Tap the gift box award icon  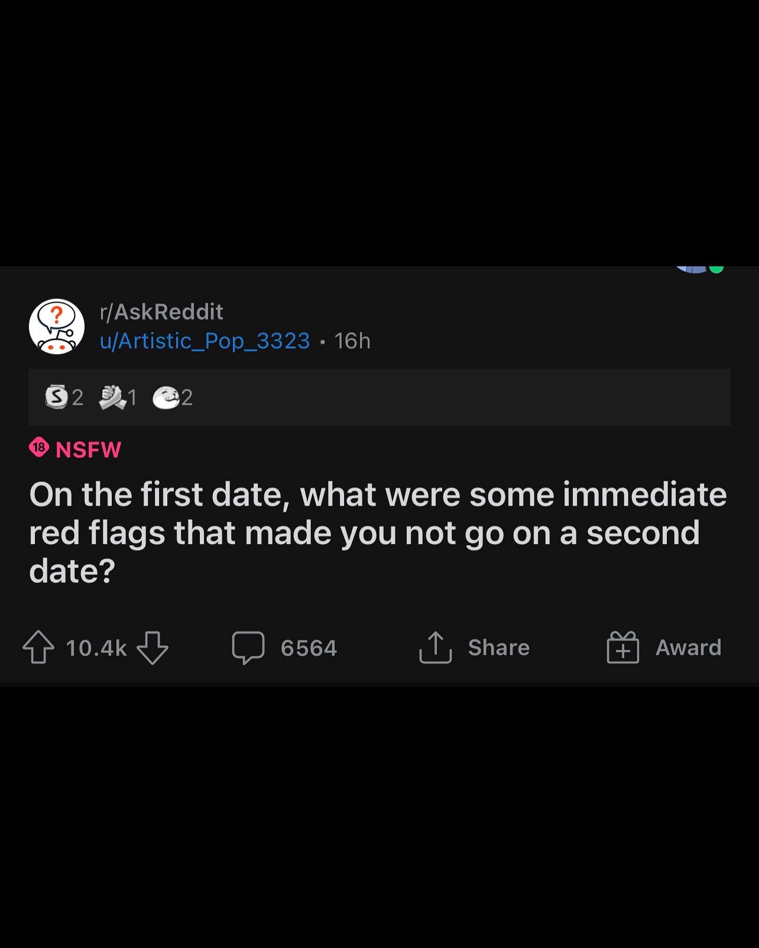pyautogui.click(x=622, y=647)
